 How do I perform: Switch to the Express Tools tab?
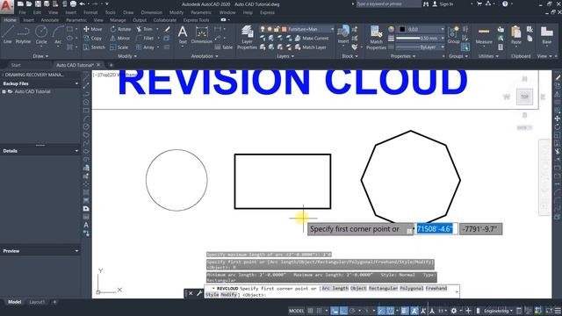(x=196, y=20)
